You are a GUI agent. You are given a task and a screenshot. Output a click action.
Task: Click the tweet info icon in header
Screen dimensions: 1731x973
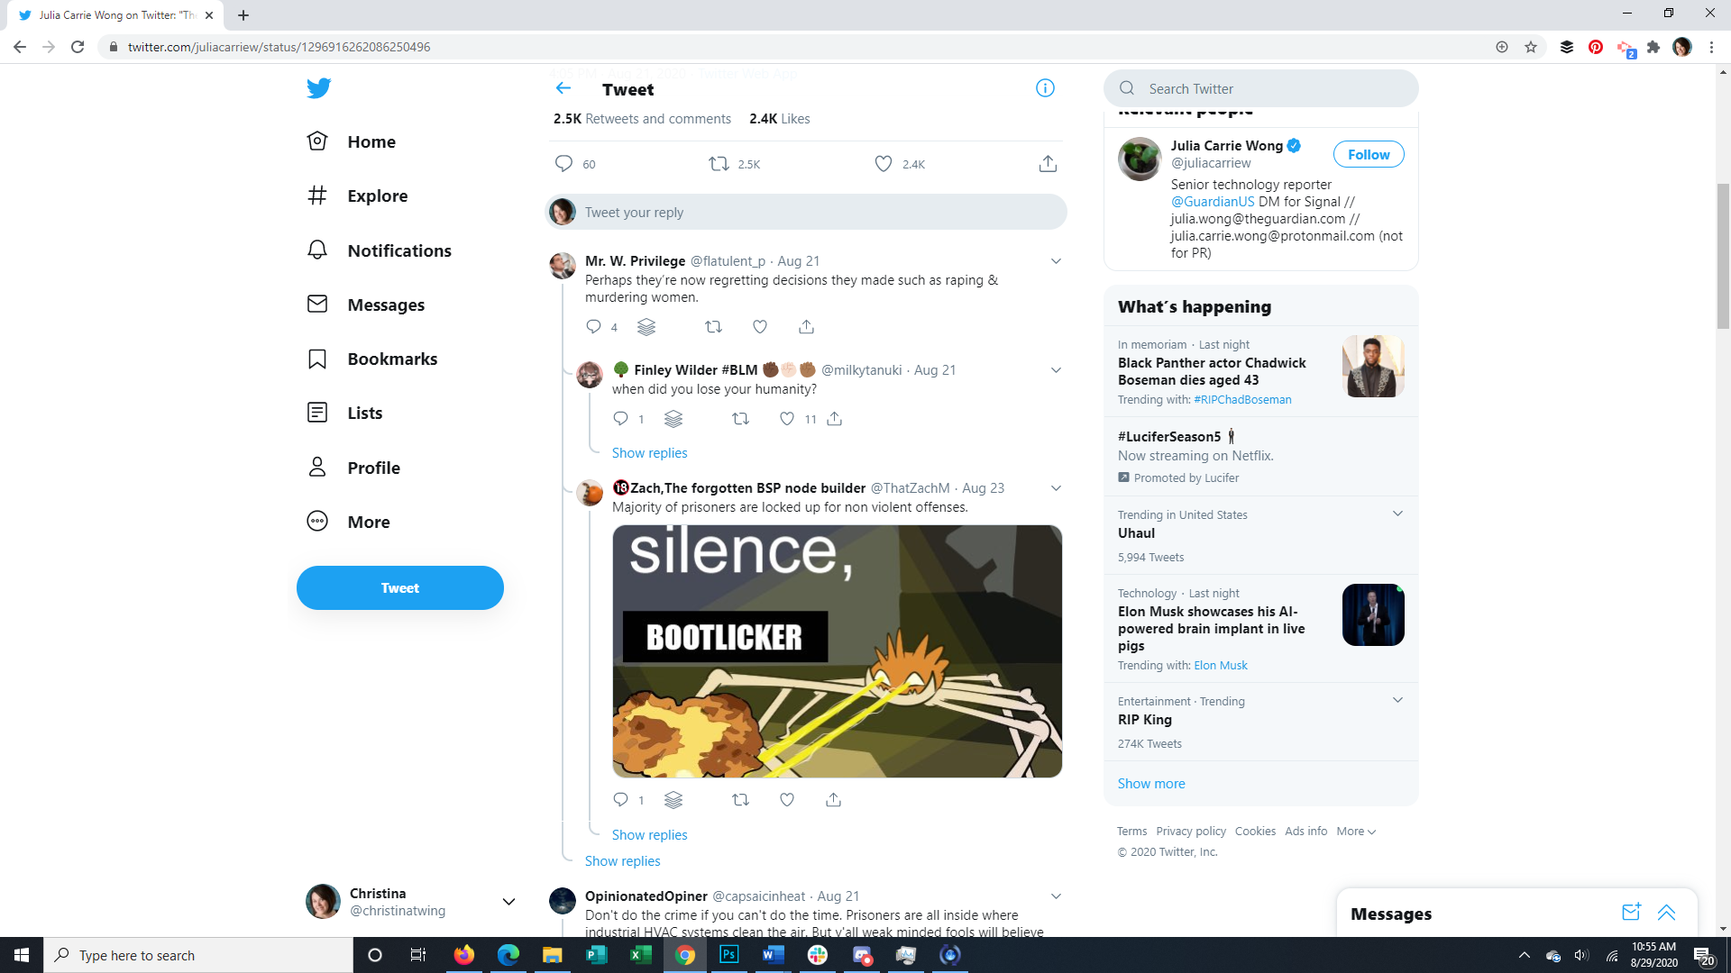coord(1045,88)
